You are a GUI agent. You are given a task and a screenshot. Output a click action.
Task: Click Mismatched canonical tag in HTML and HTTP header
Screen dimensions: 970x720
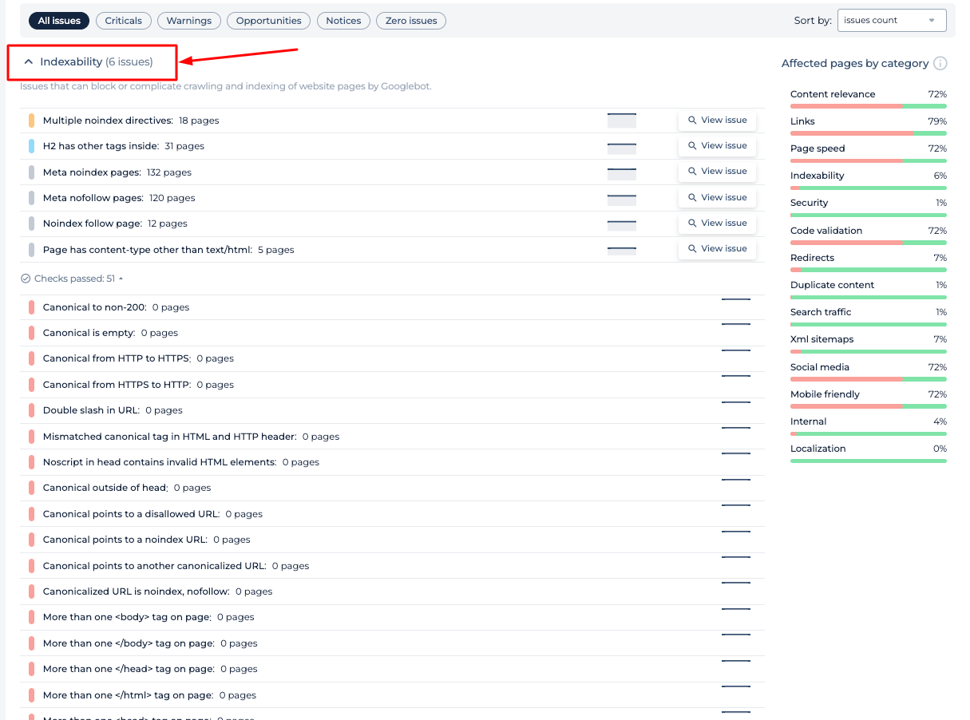point(392,437)
